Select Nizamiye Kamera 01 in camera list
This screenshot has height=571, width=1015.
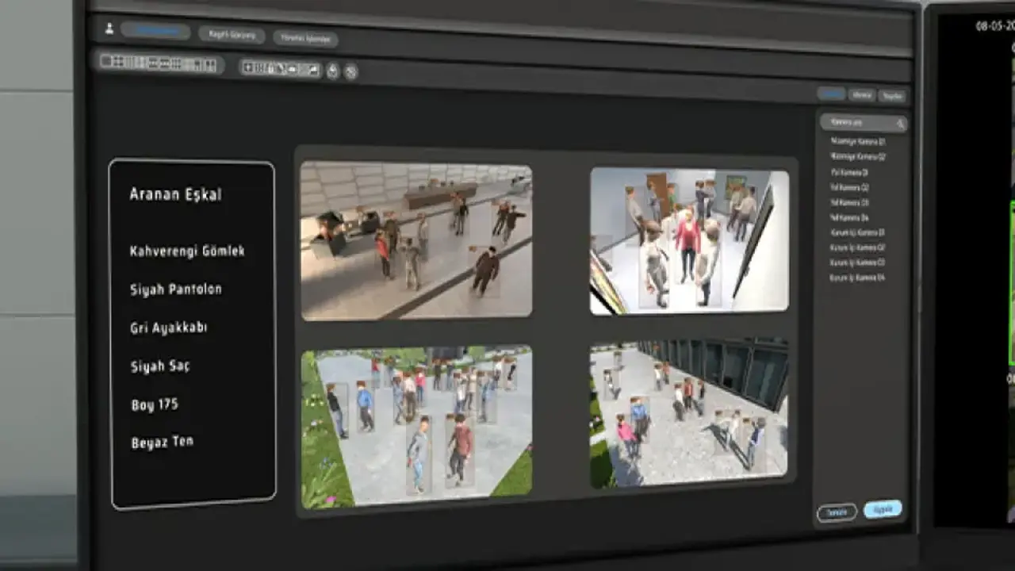857,141
